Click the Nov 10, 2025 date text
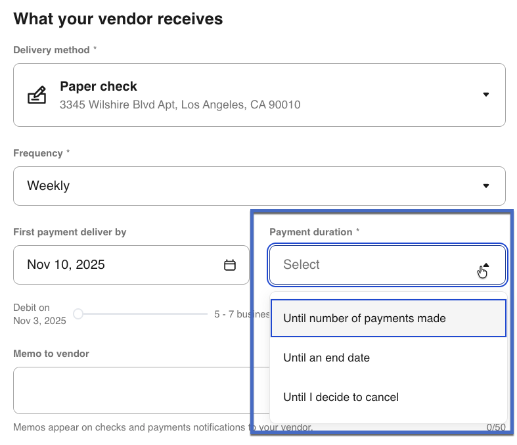The width and height of the screenshot is (517, 445). [x=66, y=265]
